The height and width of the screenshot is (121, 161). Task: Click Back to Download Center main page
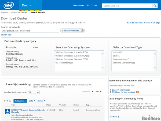(x=144, y=23)
